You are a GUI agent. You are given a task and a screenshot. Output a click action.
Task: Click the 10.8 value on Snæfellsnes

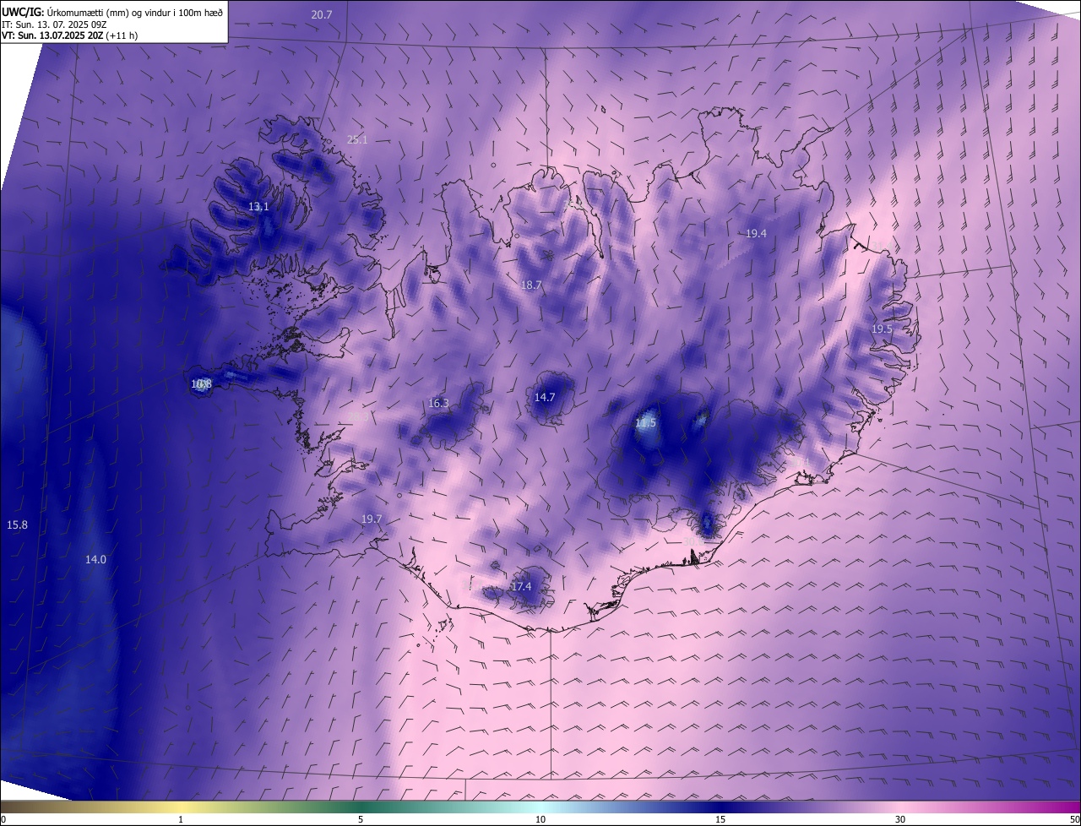coord(201,384)
